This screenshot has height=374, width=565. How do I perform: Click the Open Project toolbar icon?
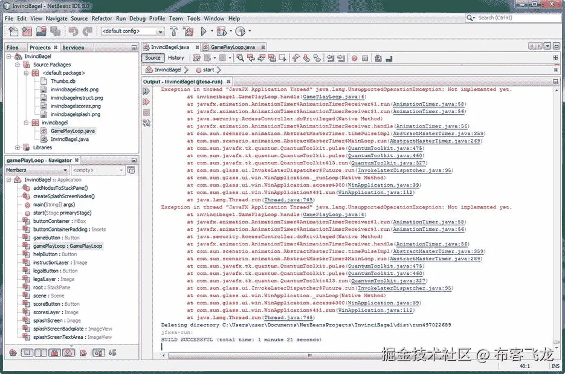[x=40, y=31]
